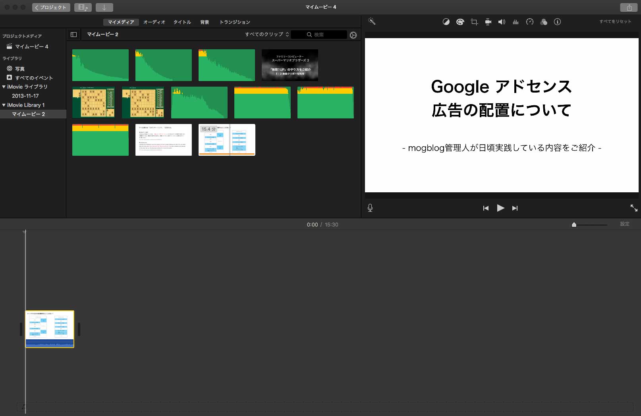Collapse the iMovie Library 1 tree item
Screen dimensions: 641x416
[4, 105]
